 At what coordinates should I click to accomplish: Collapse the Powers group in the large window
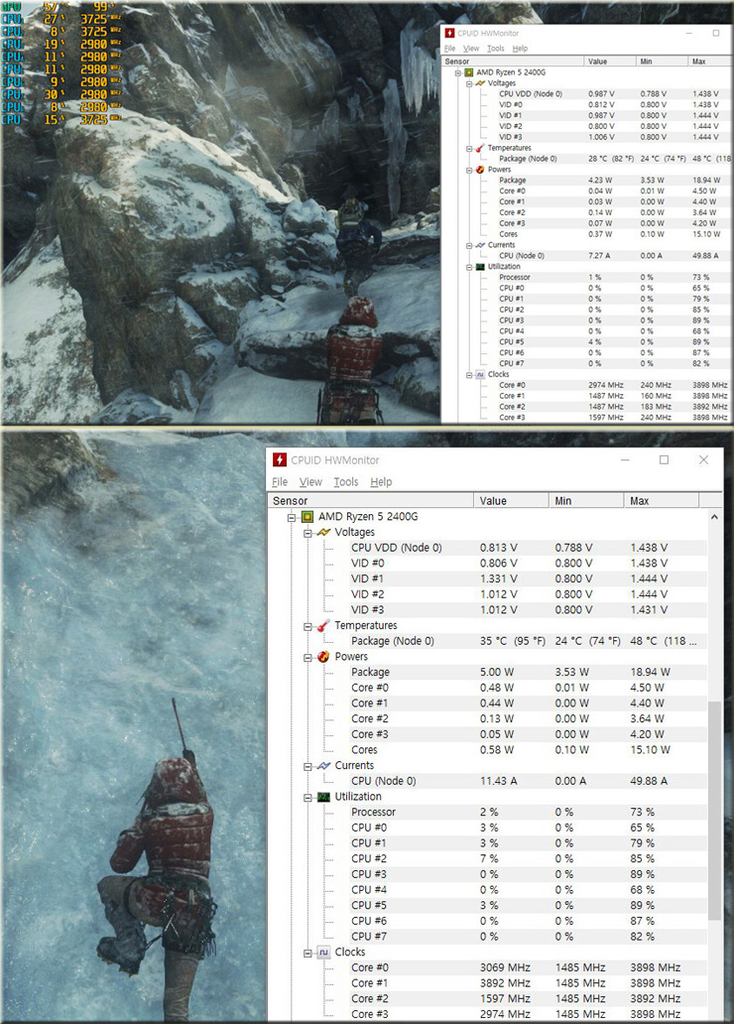(x=308, y=657)
